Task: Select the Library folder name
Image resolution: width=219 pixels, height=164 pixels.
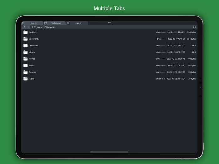Action: coord(32,52)
